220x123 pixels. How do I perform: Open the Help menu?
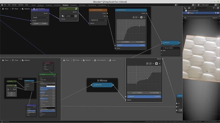click(x=26, y=5)
